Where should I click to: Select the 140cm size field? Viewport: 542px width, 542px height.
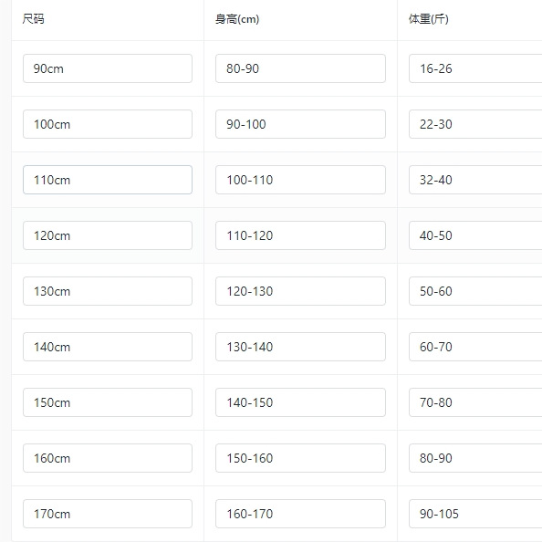108,347
